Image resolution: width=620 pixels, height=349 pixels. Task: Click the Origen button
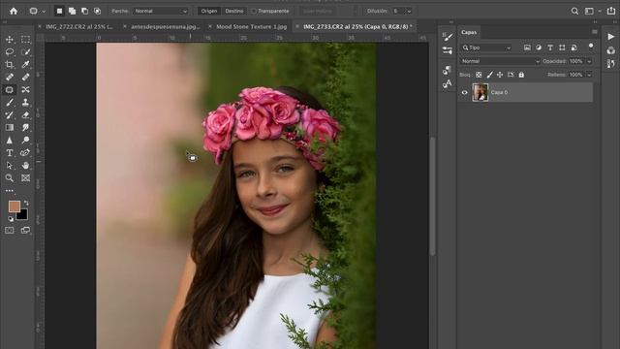pyautogui.click(x=209, y=11)
